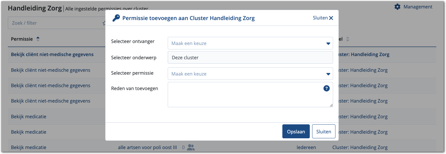Screen dimensions: 446x154
Task: Open the Selecteer ontvanger dropdown
Action: point(250,43)
